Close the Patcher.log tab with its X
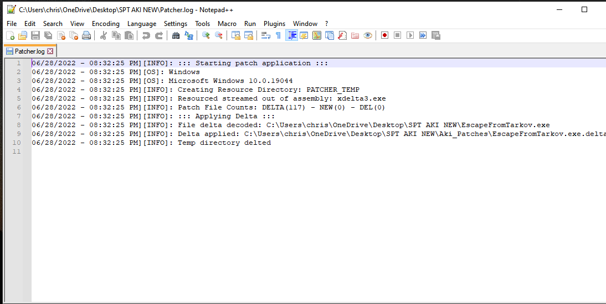606x304 pixels. pyautogui.click(x=50, y=51)
